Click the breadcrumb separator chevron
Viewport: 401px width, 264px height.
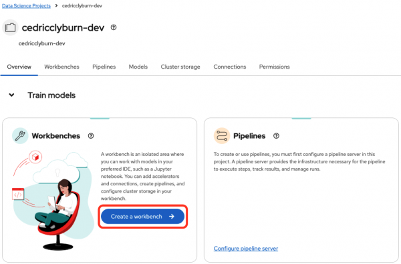coord(56,5)
